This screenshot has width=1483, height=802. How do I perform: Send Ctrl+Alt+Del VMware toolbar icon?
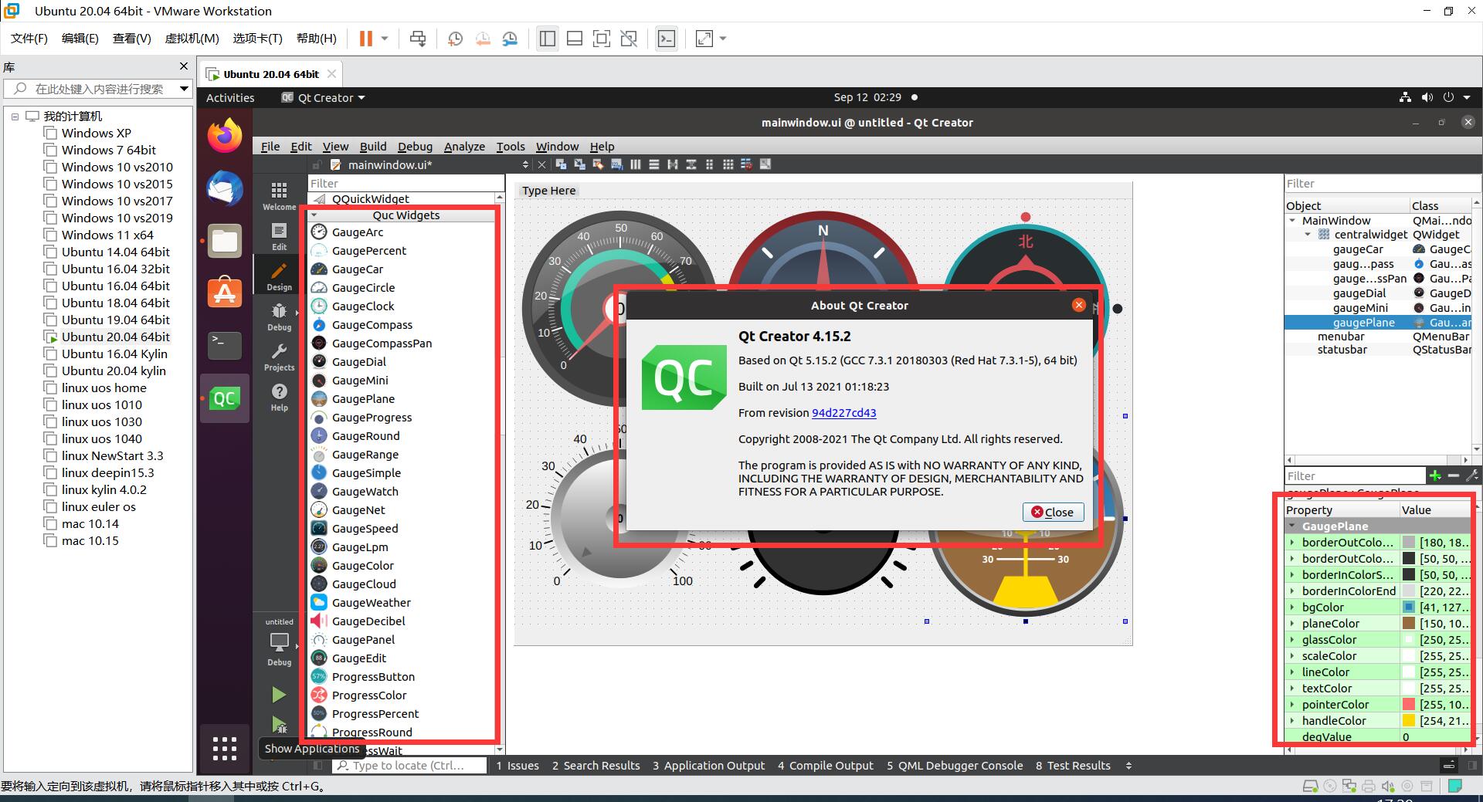coord(418,39)
